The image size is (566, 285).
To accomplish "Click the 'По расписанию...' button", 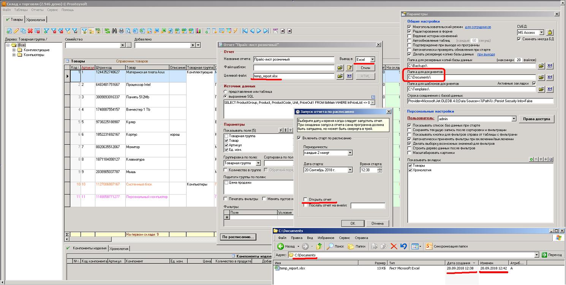I will (x=239, y=237).
